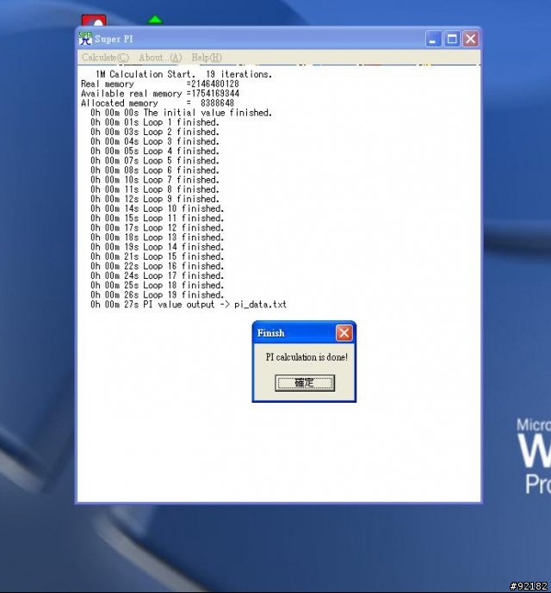Open the Calculate(C) menu
Image resolution: width=551 pixels, height=593 pixels.
pos(105,58)
